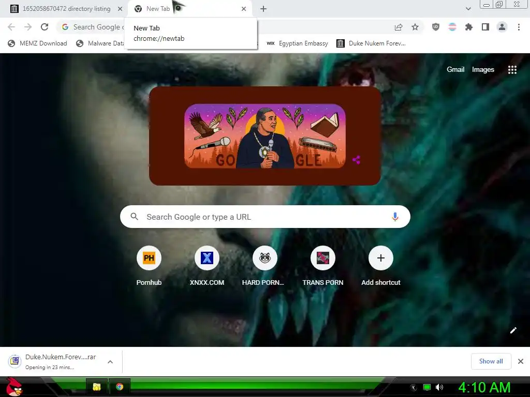Viewport: 530px width, 397px height.
Task: Click the 4:10 AM clock
Action: pyautogui.click(x=484, y=387)
